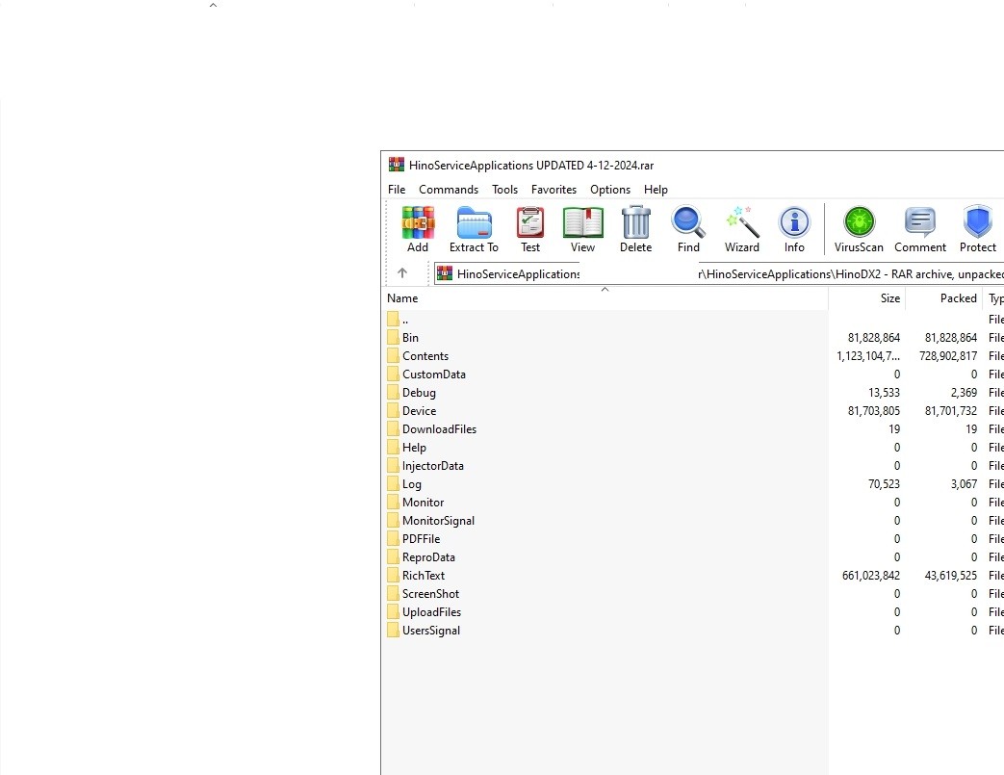Viewport: 1004px width, 775px height.
Task: Click the archive path address field
Action: coord(718,273)
